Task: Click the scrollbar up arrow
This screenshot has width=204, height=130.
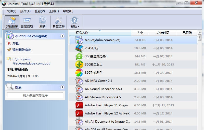Action: 200,32
